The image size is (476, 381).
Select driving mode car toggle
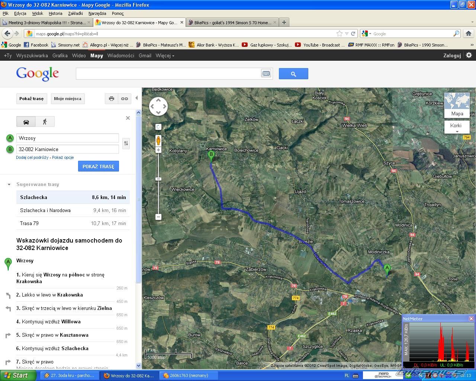(x=26, y=122)
